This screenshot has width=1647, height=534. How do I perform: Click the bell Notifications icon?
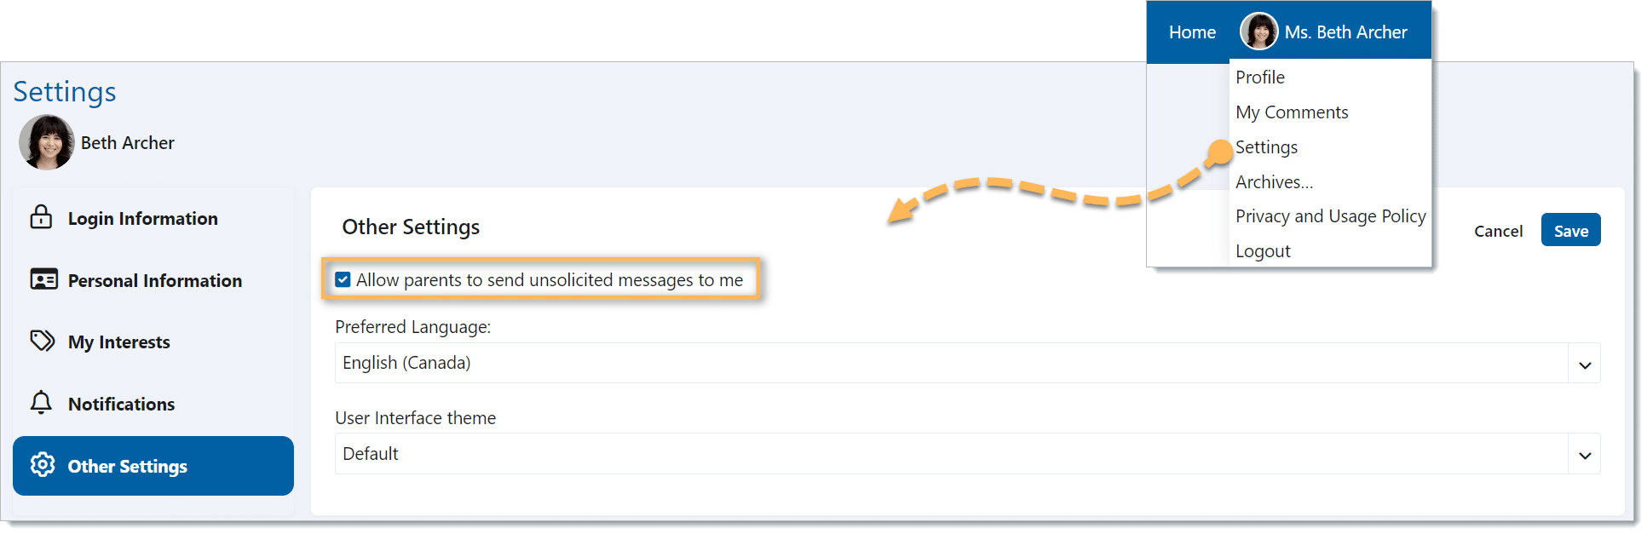tap(41, 403)
